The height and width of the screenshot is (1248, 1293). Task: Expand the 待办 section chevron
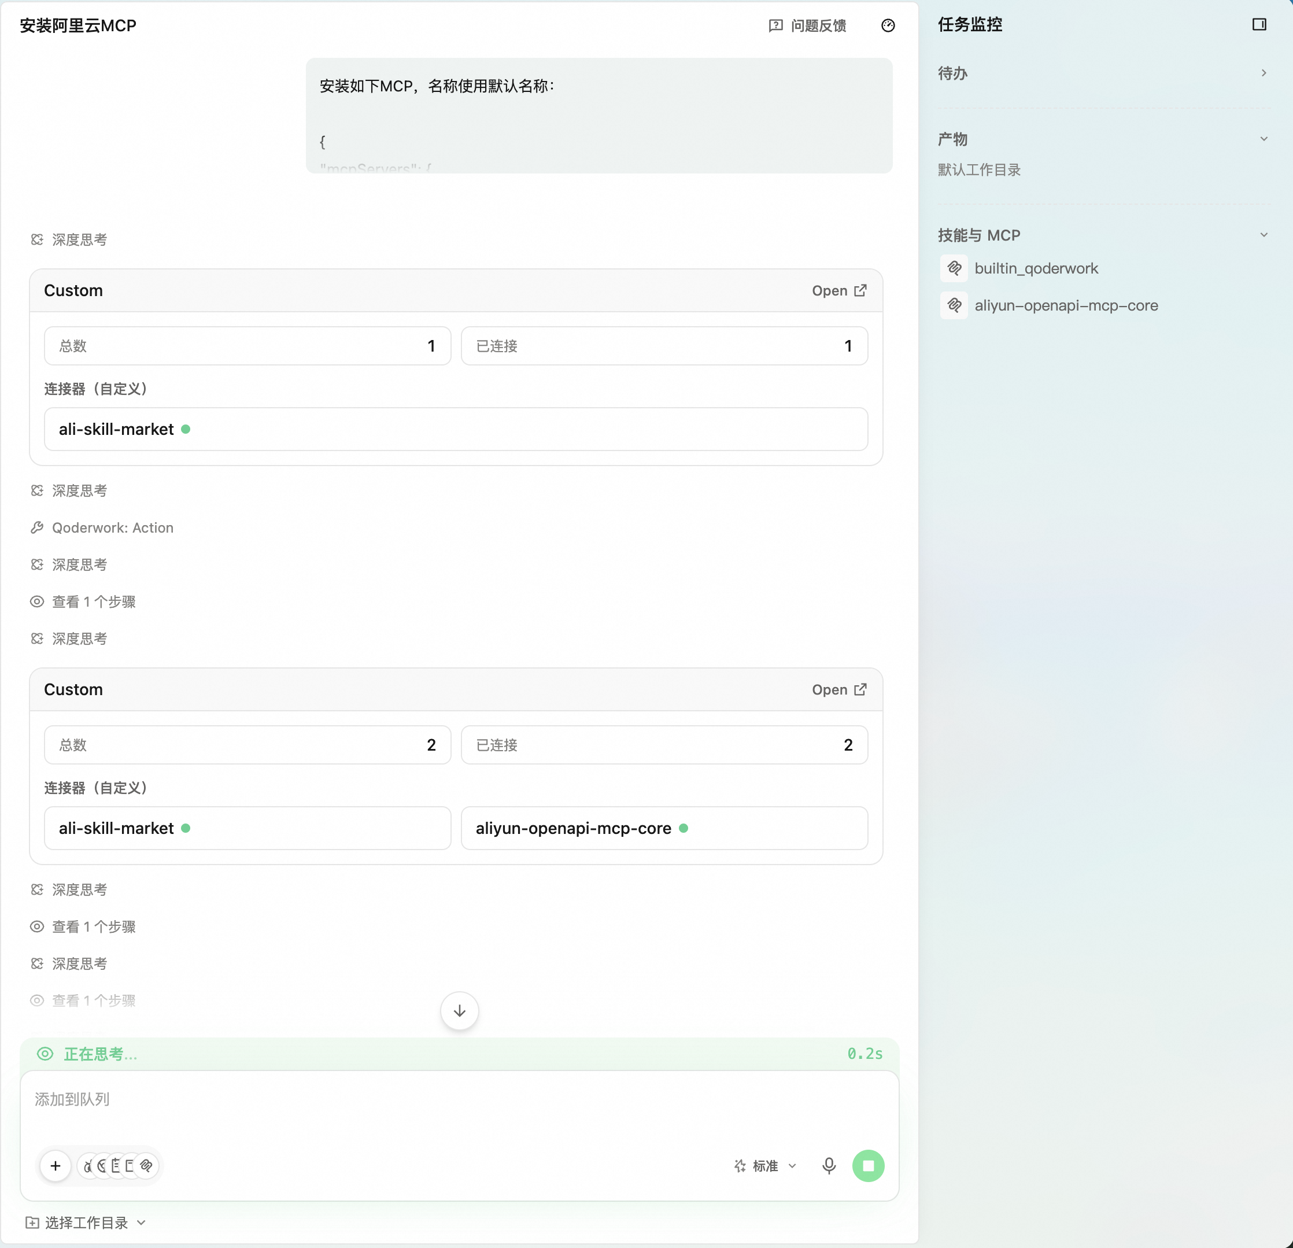coord(1264,73)
